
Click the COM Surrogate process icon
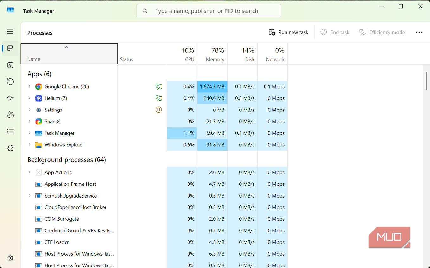(39, 219)
